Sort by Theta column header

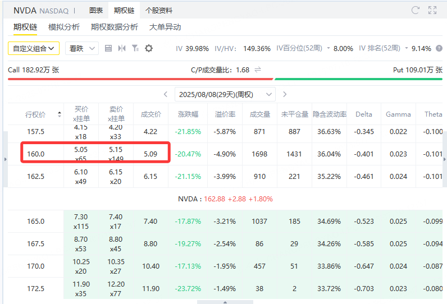click(433, 114)
